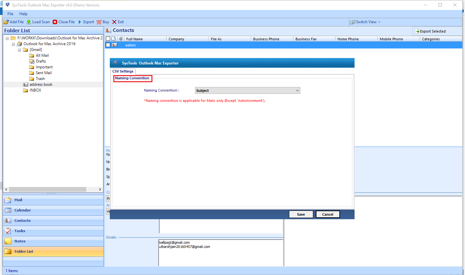The image size is (465, 275).
Task: Click the 1 Items status bar text
Action: click(x=12, y=271)
